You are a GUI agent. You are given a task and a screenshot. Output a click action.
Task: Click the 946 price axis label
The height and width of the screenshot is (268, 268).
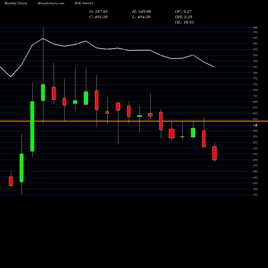point(255,28)
